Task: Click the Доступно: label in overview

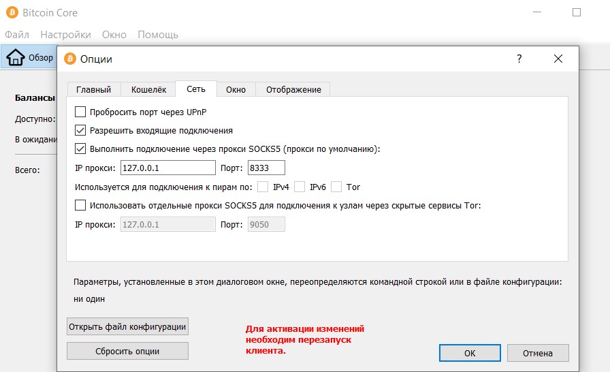Action: click(35, 119)
